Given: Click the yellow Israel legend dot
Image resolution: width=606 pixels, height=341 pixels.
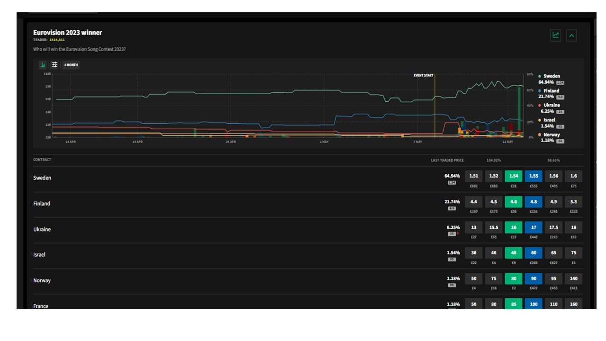Looking at the screenshot, I should [x=540, y=120].
